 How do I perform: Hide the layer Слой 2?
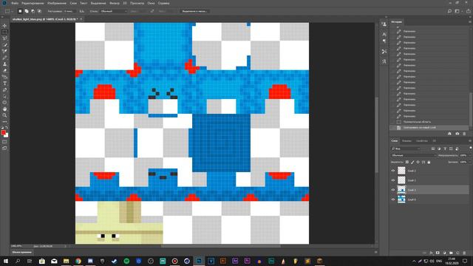point(393,171)
